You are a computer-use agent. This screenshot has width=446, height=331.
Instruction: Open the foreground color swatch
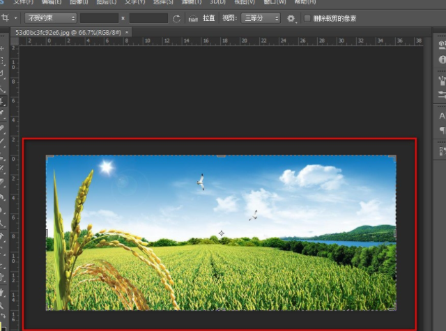[x=1, y=326]
